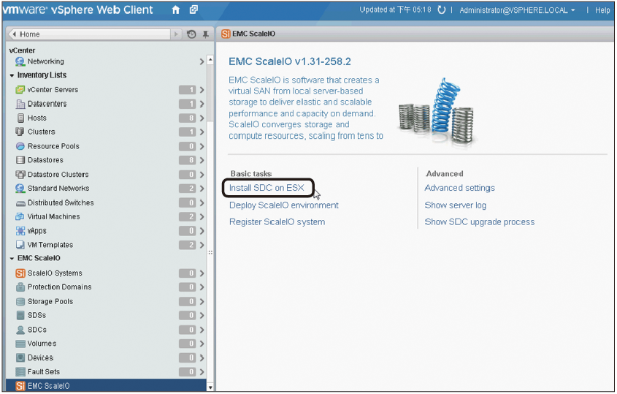The height and width of the screenshot is (394, 617).
Task: Click Deploy ScaleIO environment link
Action: pyautogui.click(x=284, y=205)
